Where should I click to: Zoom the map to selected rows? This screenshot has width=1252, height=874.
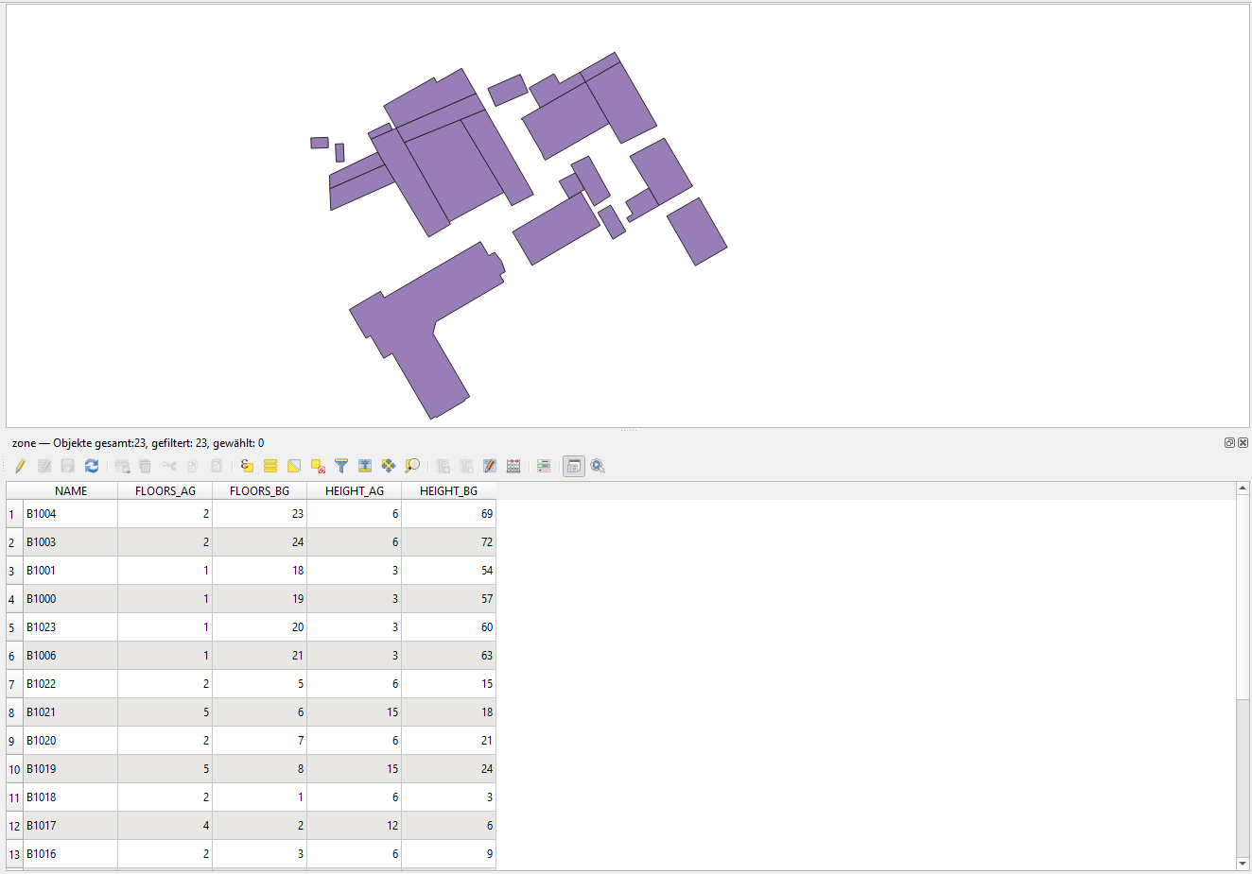pyautogui.click(x=412, y=466)
